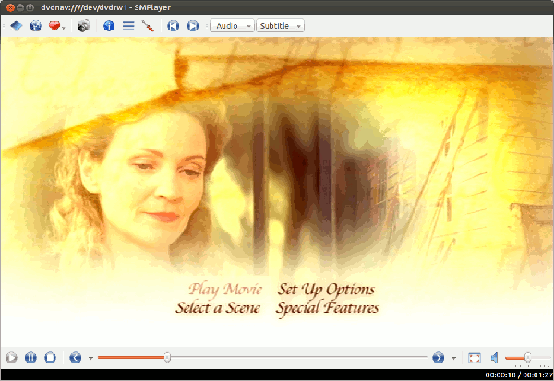Minimize the SMPlayer window
Viewport: 554px width, 381px height.
coord(20,7)
